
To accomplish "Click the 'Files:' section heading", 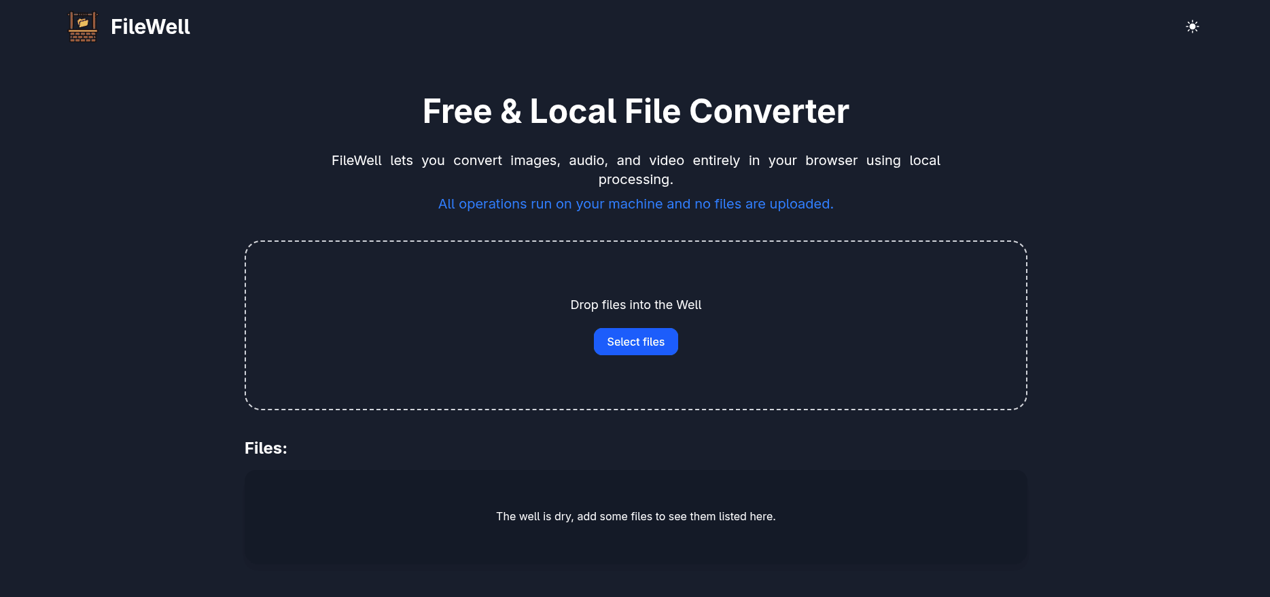I will [x=266, y=448].
